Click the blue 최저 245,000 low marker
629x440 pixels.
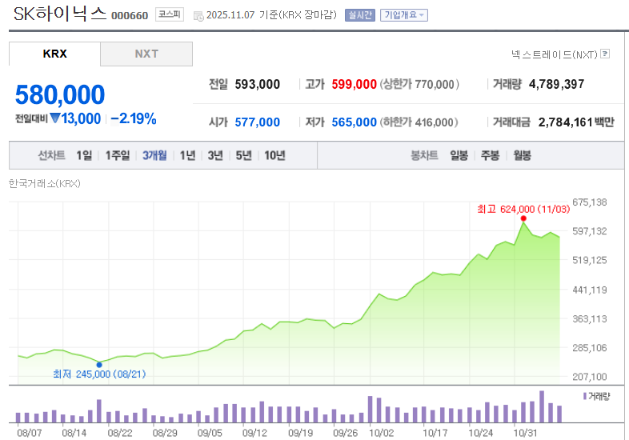(x=99, y=365)
